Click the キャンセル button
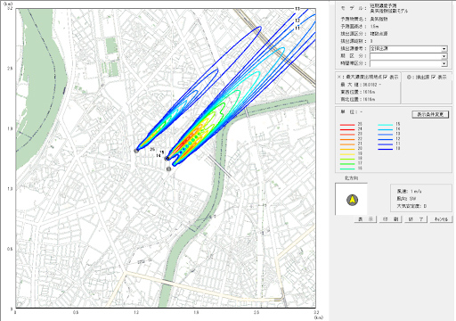 coord(441,219)
